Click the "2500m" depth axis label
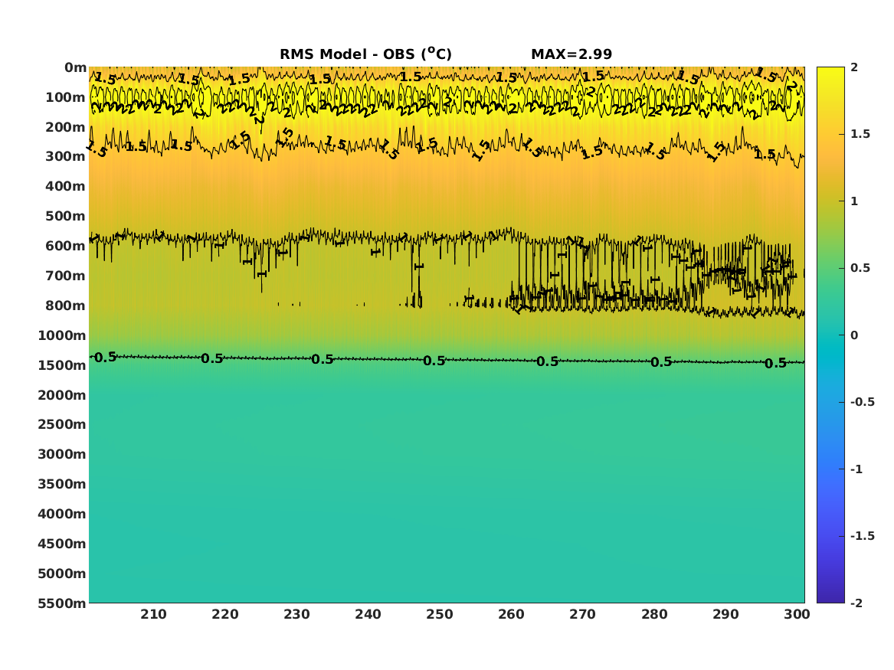Image resolution: width=894 pixels, height=670 pixels. pyautogui.click(x=62, y=424)
